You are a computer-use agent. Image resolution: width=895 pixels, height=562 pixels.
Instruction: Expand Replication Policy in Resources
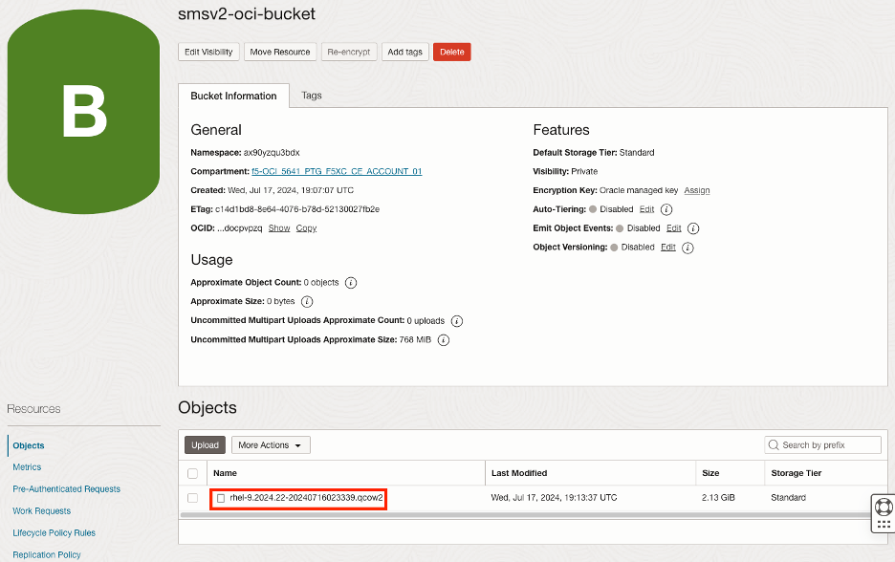46,554
